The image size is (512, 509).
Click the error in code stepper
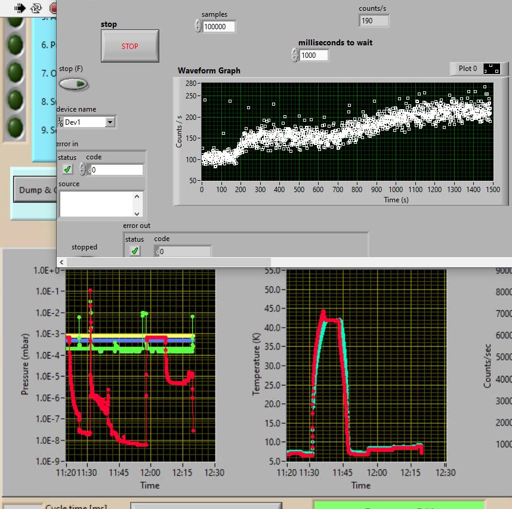[x=83, y=169]
